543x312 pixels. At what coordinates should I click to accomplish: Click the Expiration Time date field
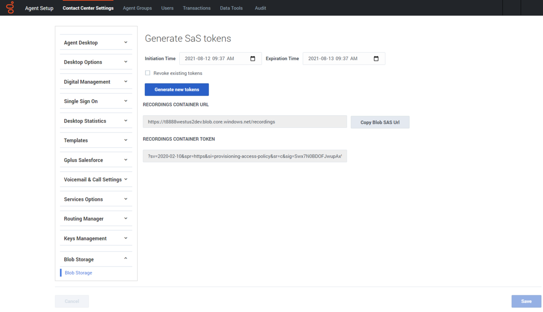click(344, 59)
